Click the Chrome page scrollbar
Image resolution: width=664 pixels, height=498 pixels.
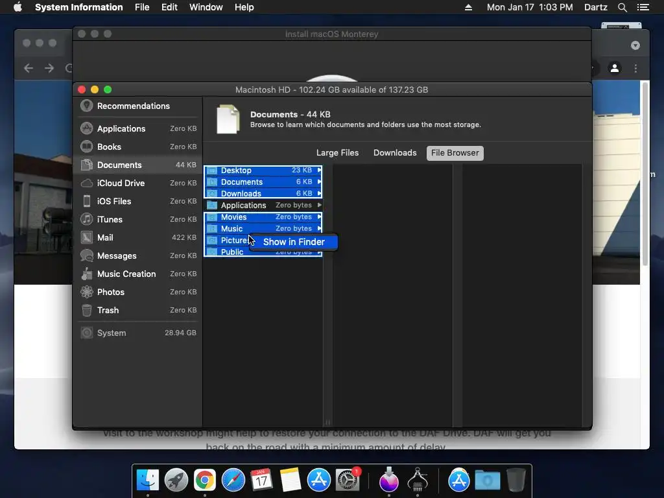click(x=645, y=174)
